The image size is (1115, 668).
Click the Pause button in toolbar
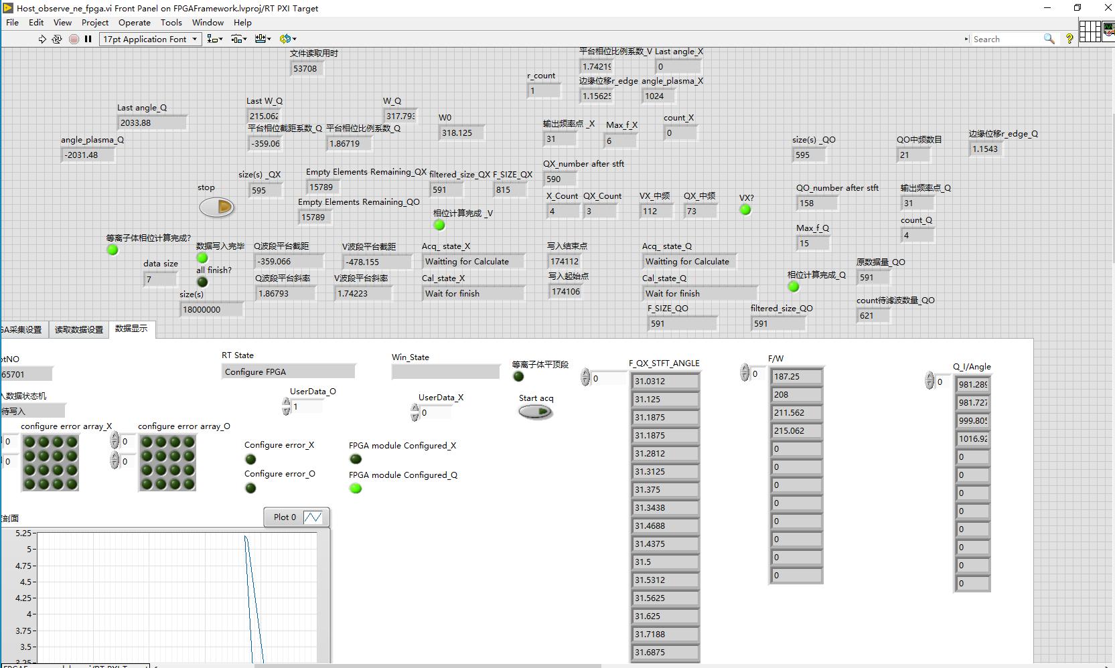[88, 39]
